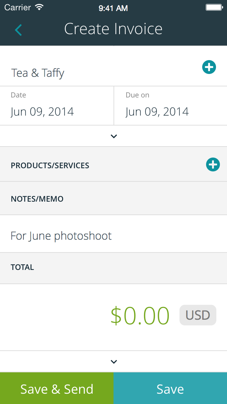
Task: Tap the $0.00 total amount
Action: (140, 315)
